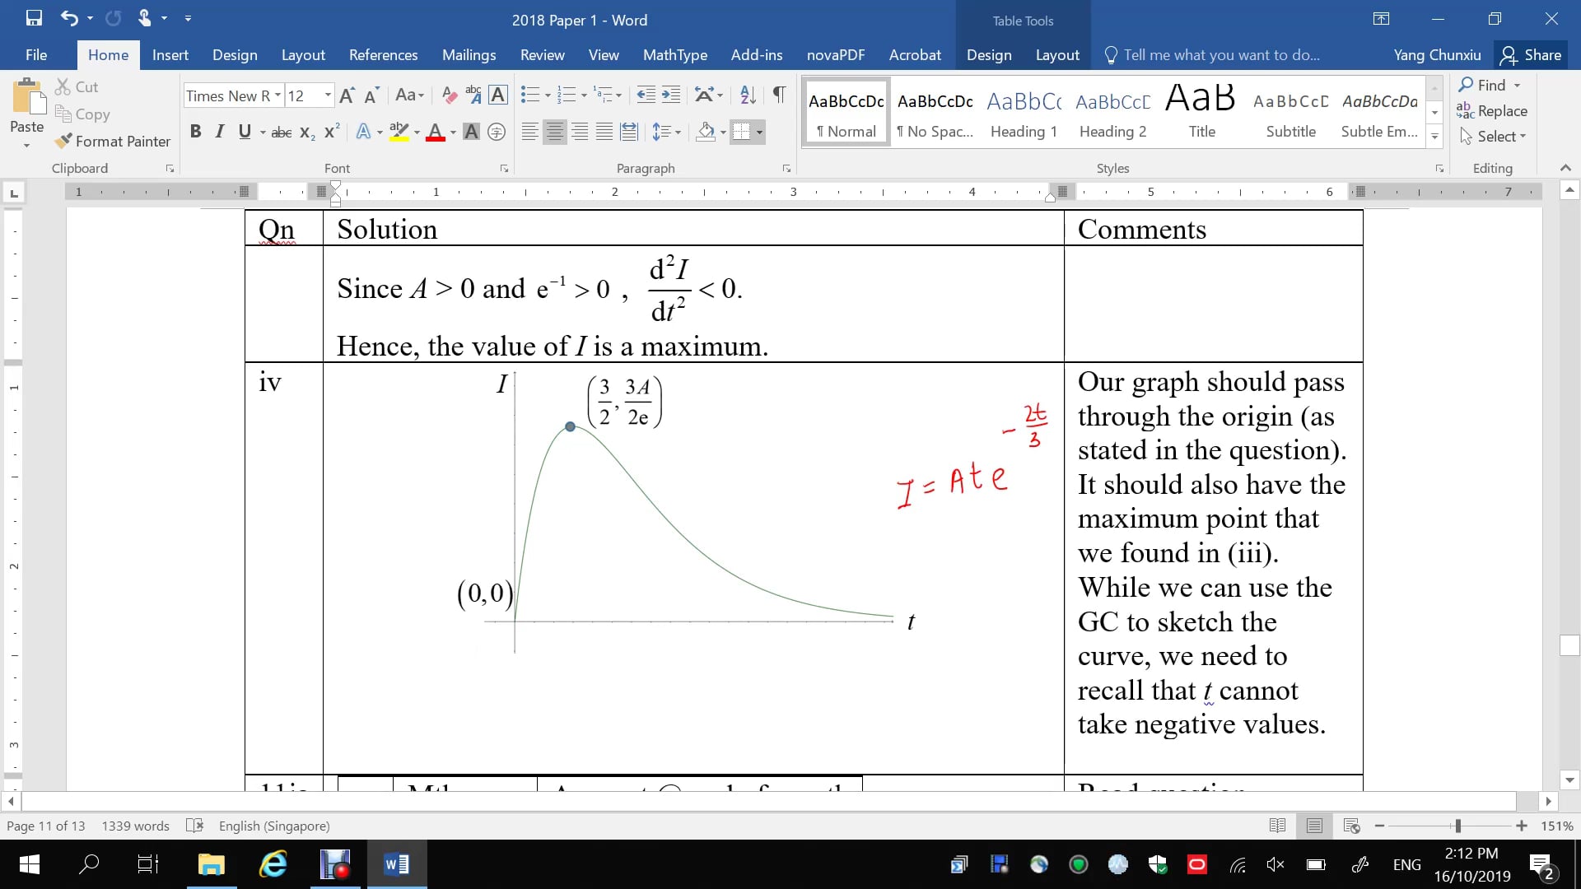Open the MathType tab
The height and width of the screenshot is (889, 1581).
[x=674, y=55]
